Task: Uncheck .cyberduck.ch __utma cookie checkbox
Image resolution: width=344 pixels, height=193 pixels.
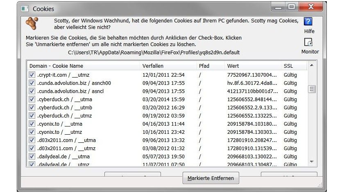Action: (32, 99)
